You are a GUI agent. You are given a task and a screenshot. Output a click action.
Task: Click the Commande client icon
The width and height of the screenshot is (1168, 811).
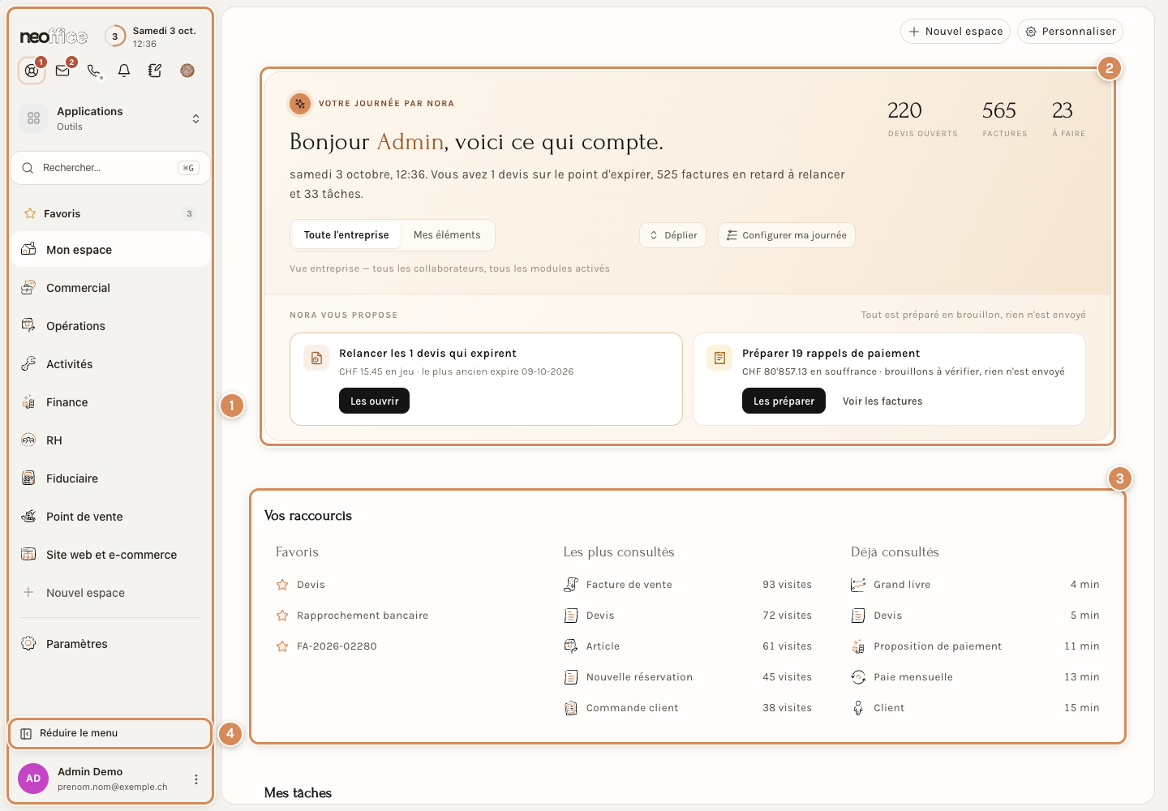point(571,708)
